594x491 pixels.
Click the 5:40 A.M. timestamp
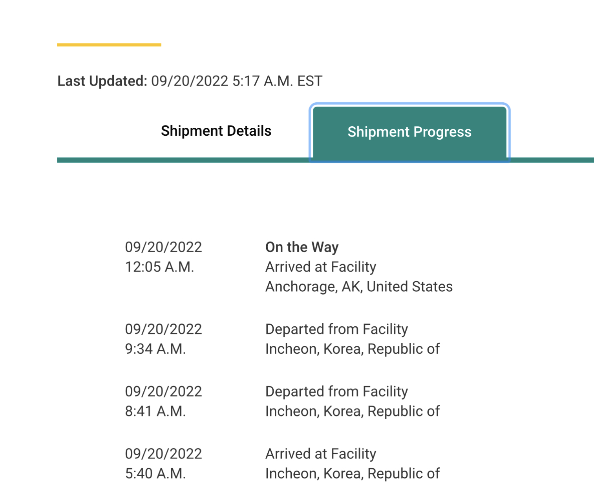[x=155, y=474]
